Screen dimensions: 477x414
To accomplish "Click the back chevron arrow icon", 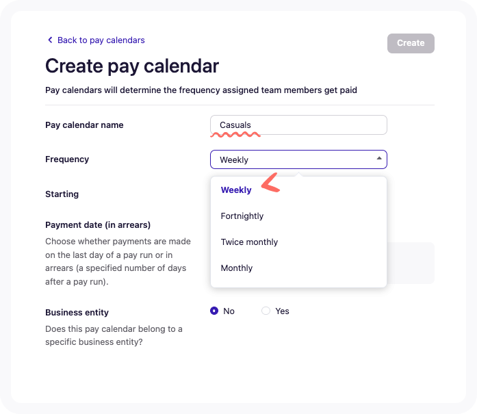I will [50, 40].
